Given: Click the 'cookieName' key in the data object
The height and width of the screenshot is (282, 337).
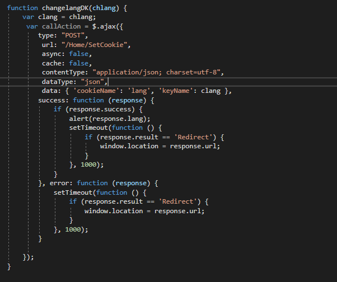Looking at the screenshot, I should tap(96, 91).
